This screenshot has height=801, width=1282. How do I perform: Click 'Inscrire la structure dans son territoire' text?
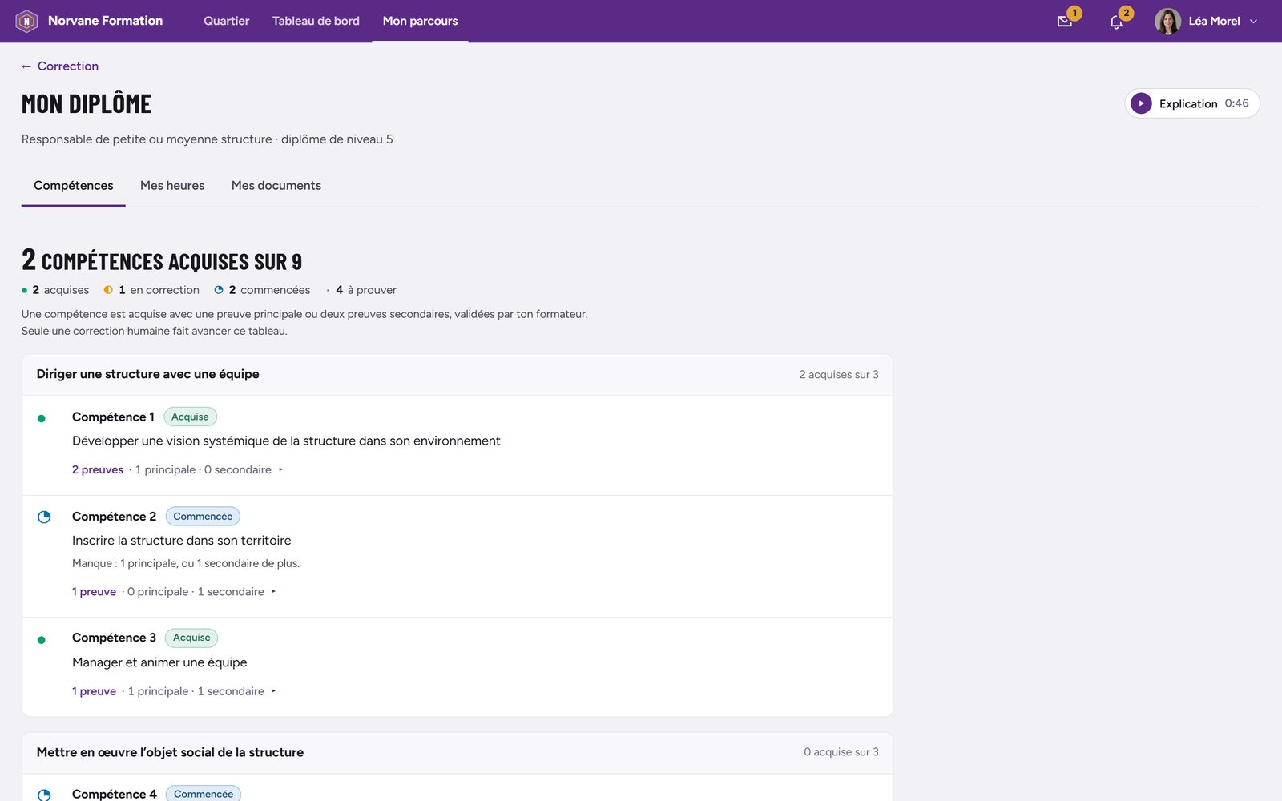point(182,541)
